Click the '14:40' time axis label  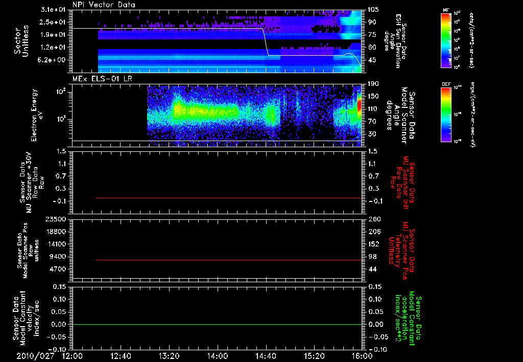[x=266, y=356]
